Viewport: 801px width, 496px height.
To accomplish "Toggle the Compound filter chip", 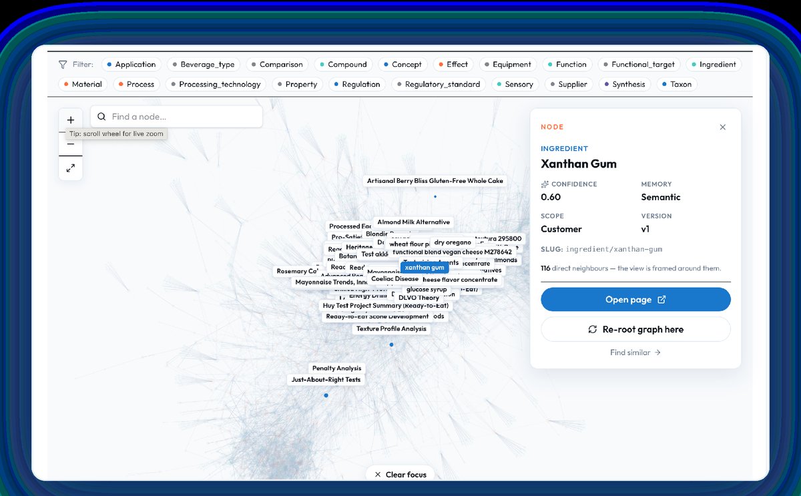I will pos(344,65).
